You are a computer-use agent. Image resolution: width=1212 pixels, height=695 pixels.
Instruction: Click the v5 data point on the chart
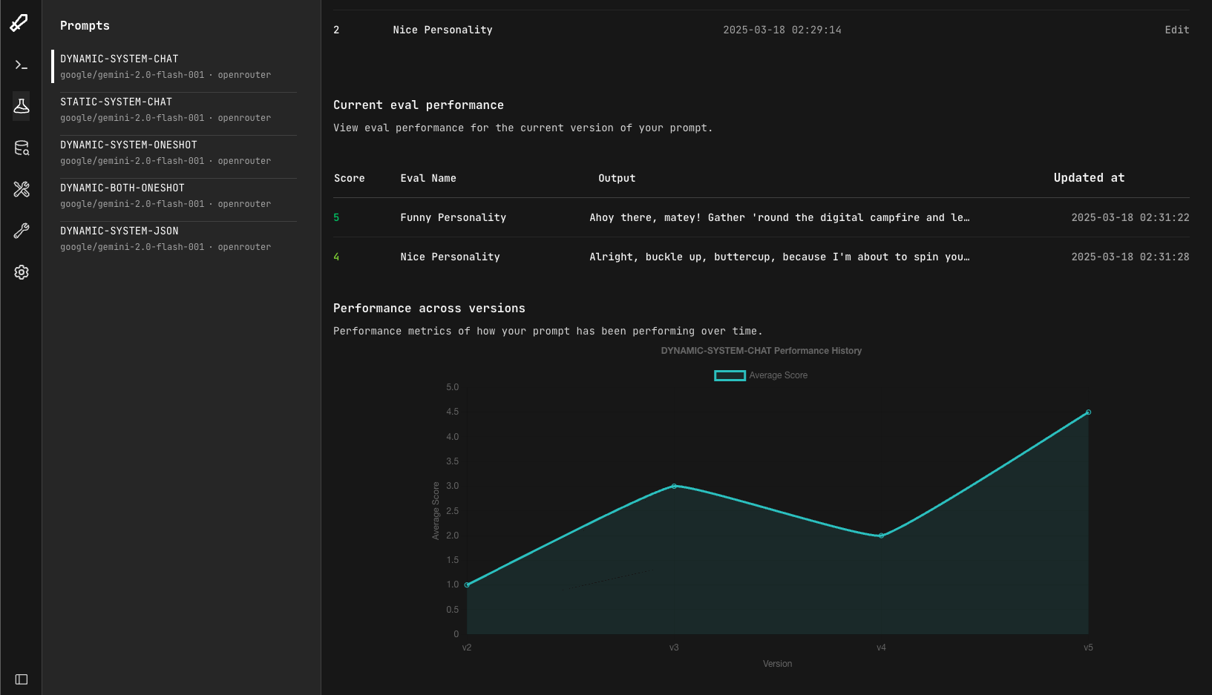[x=1088, y=412]
